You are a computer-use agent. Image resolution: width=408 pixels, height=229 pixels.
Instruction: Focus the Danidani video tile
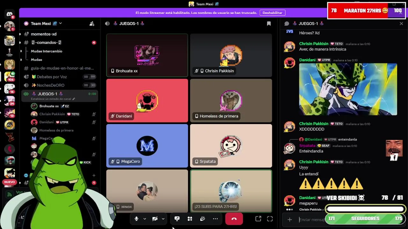click(147, 101)
